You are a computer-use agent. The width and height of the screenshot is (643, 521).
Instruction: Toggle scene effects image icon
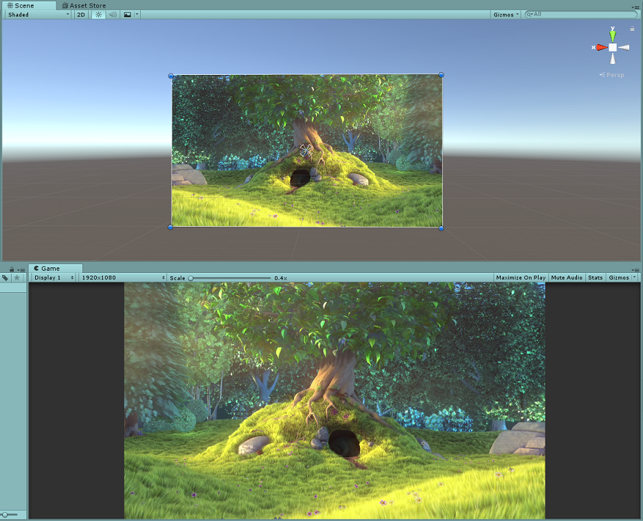coord(128,14)
